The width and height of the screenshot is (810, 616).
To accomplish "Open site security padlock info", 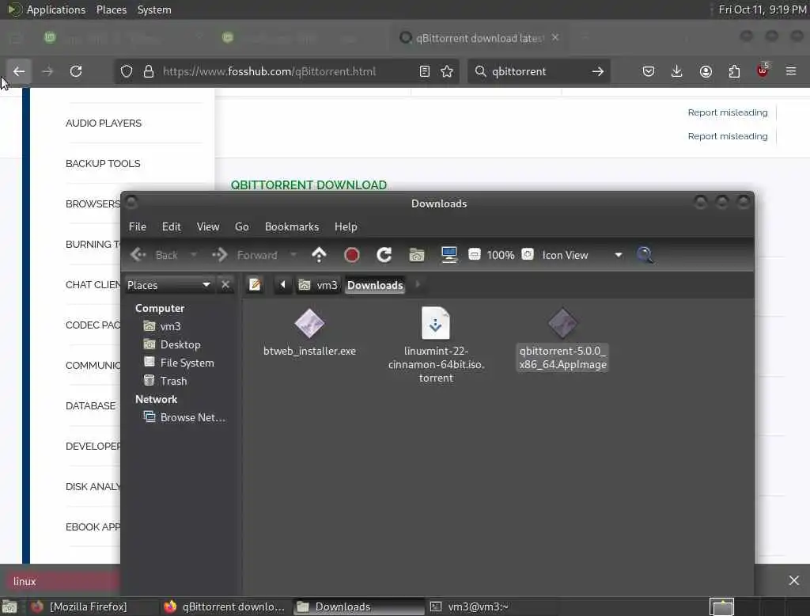I will [x=149, y=71].
